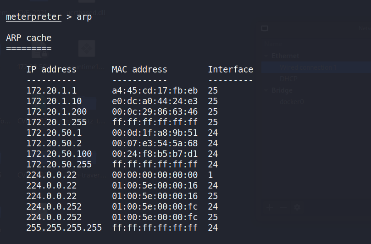This screenshot has width=371, height=244.
Task: Click MAC 01:00:5e:00:00:16 on interface 25 row
Action: pyautogui.click(x=155, y=196)
